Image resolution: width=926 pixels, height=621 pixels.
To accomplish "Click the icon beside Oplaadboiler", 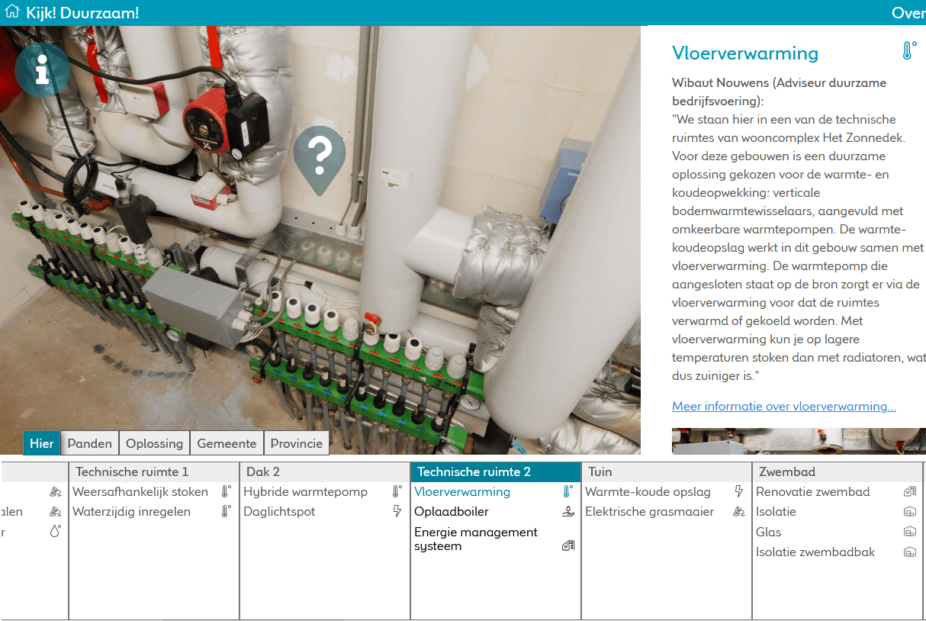I will click(x=567, y=512).
